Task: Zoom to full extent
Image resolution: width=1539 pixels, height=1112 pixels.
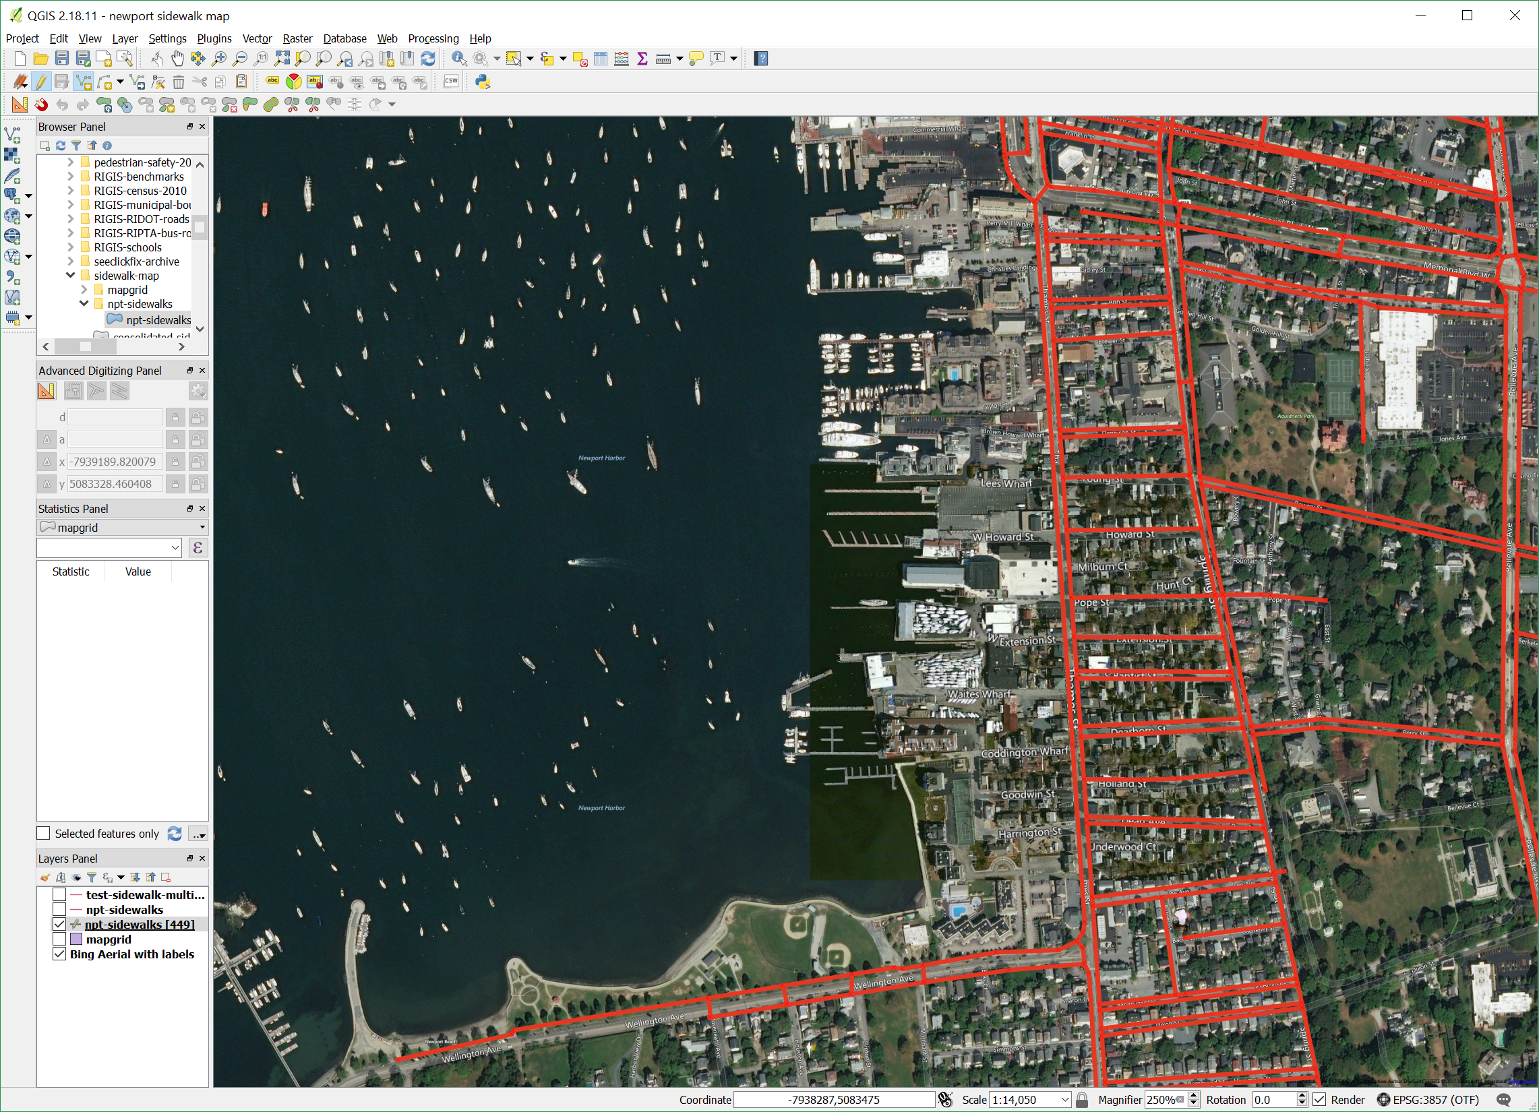Action: point(282,59)
